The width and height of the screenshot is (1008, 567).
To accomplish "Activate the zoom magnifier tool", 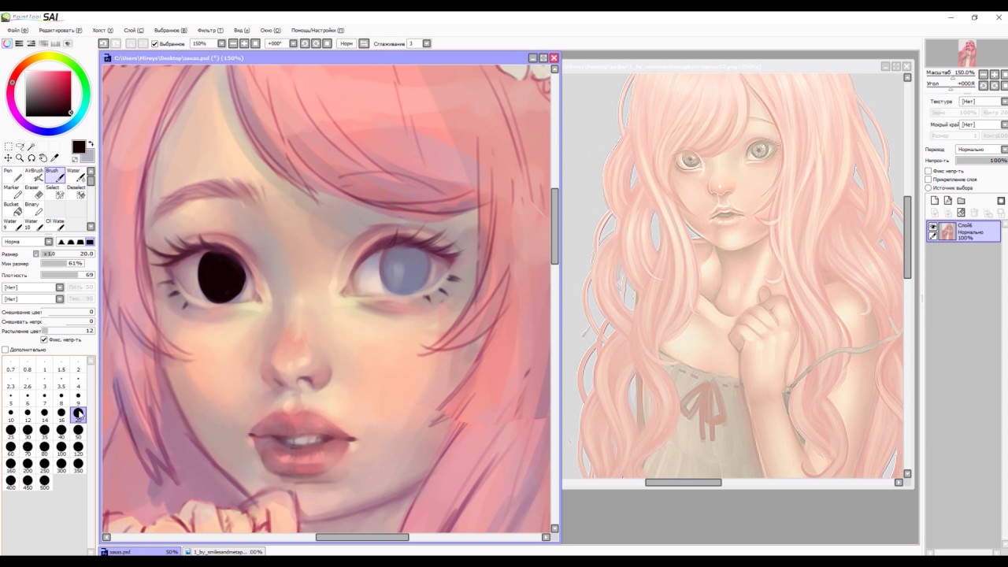I will click(20, 158).
